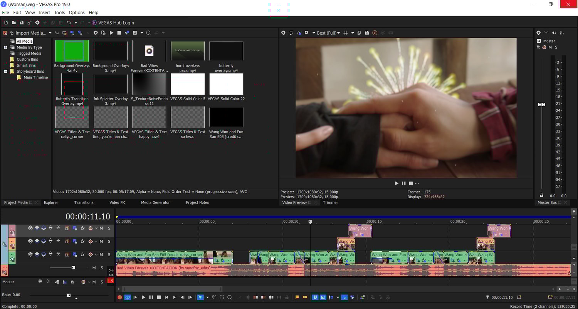Open Project Media properties gear icon

tap(96, 33)
